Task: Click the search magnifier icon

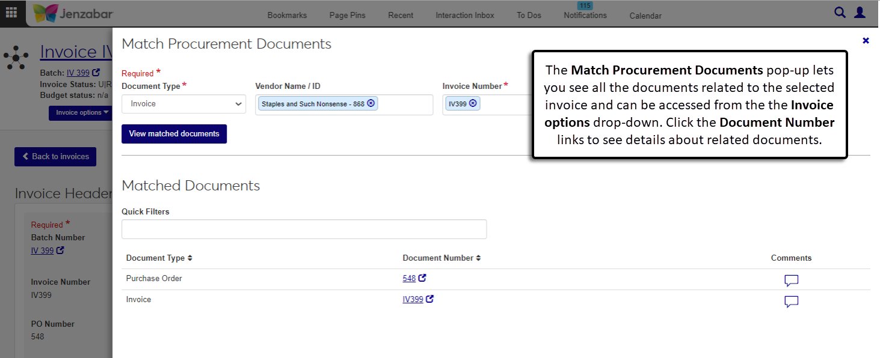Action: tap(840, 12)
